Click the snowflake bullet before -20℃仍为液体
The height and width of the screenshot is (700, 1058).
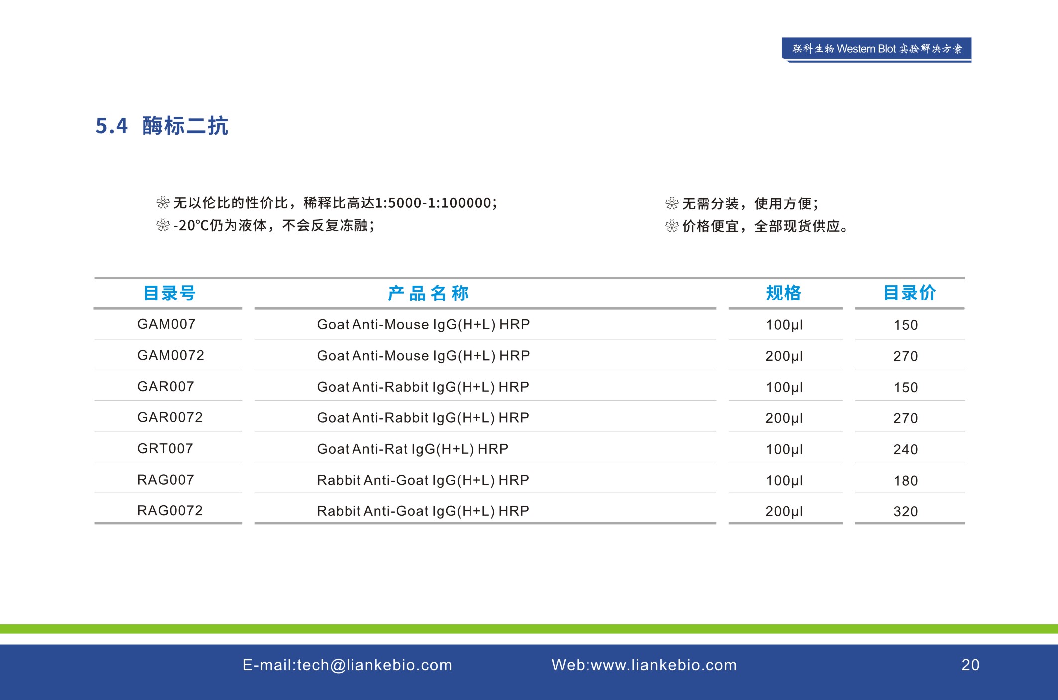pos(163,226)
